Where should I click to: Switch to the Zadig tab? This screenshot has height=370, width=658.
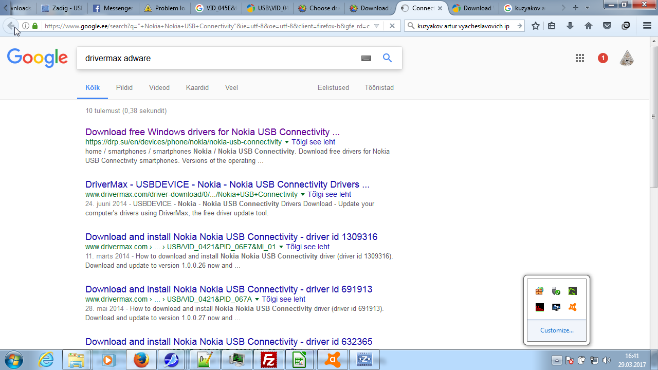63,8
